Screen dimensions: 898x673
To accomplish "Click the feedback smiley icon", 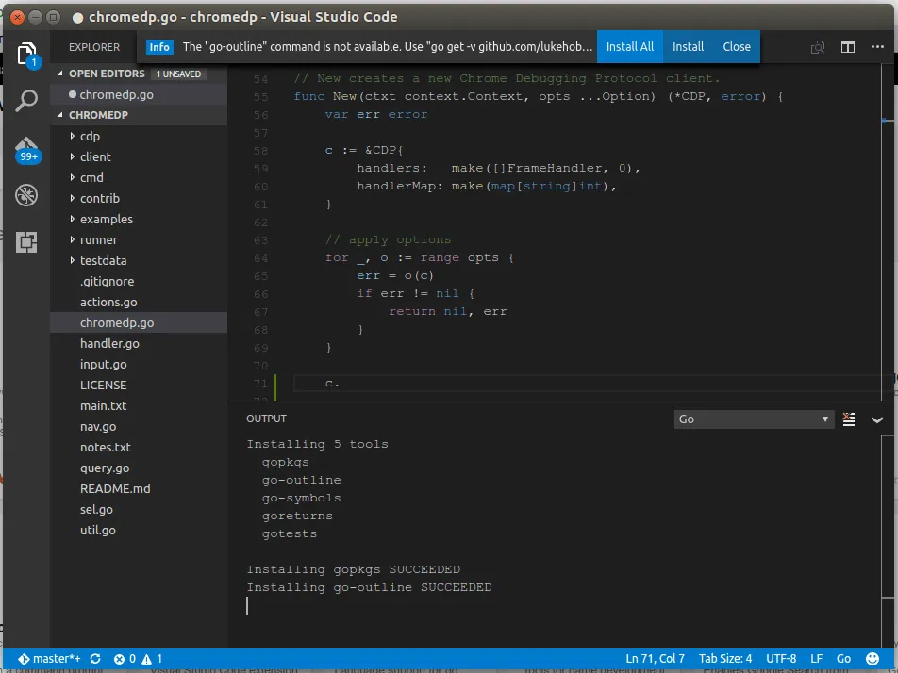I will 874,659.
